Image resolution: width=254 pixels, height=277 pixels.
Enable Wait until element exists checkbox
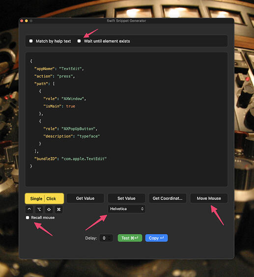(x=79, y=41)
